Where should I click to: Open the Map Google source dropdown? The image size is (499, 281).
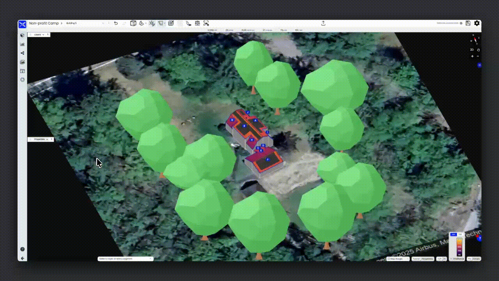pyautogui.click(x=398, y=259)
